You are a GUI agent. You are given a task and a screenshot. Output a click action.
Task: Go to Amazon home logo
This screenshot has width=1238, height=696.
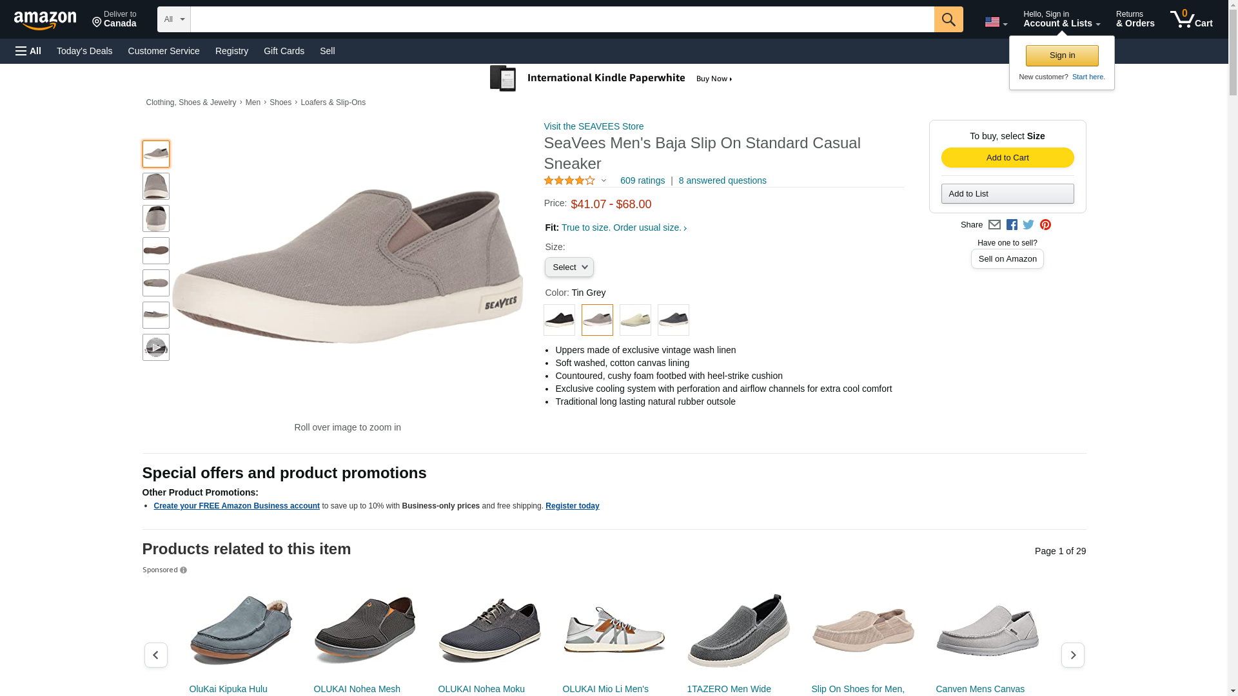pos(45,21)
